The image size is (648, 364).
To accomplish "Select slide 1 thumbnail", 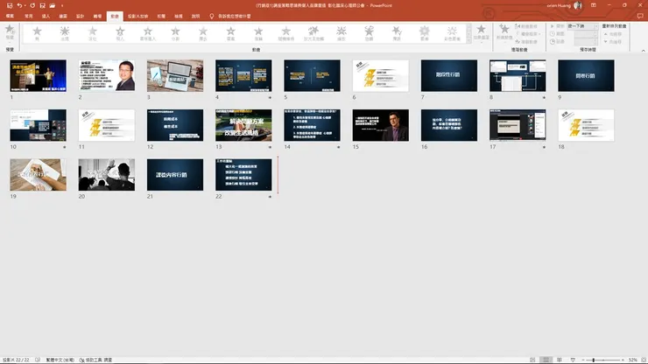I will (x=38, y=75).
